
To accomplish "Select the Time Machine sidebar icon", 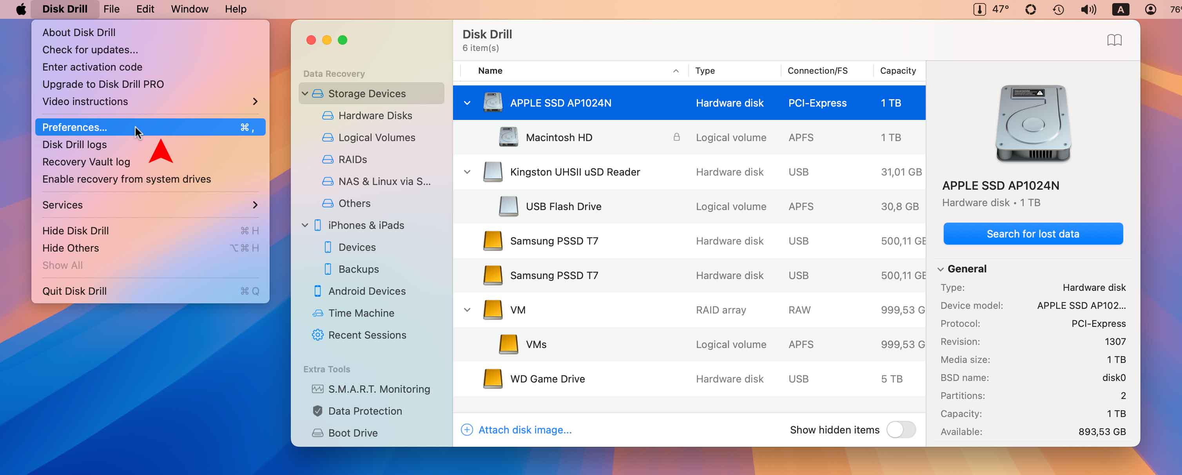I will click(317, 313).
